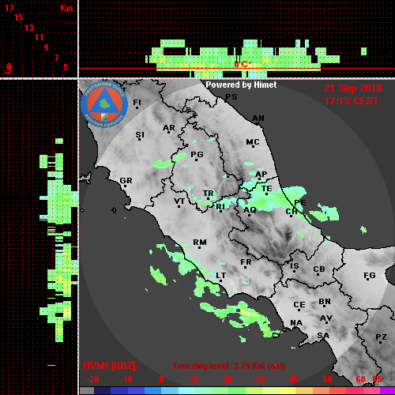Select the GR city marker

(x=125, y=186)
